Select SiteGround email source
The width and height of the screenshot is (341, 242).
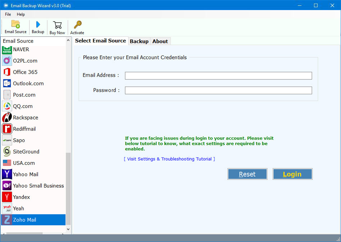pyautogui.click(x=26, y=151)
